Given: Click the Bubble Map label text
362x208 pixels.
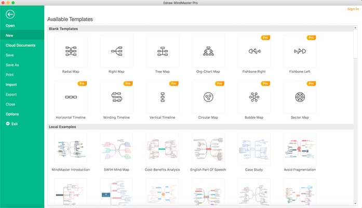Looking at the screenshot, I should [254, 118].
